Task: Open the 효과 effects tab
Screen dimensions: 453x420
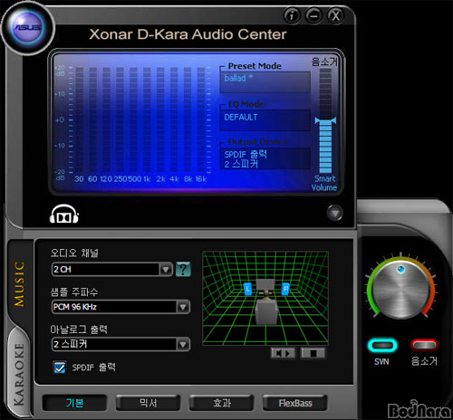Action: coord(222,403)
